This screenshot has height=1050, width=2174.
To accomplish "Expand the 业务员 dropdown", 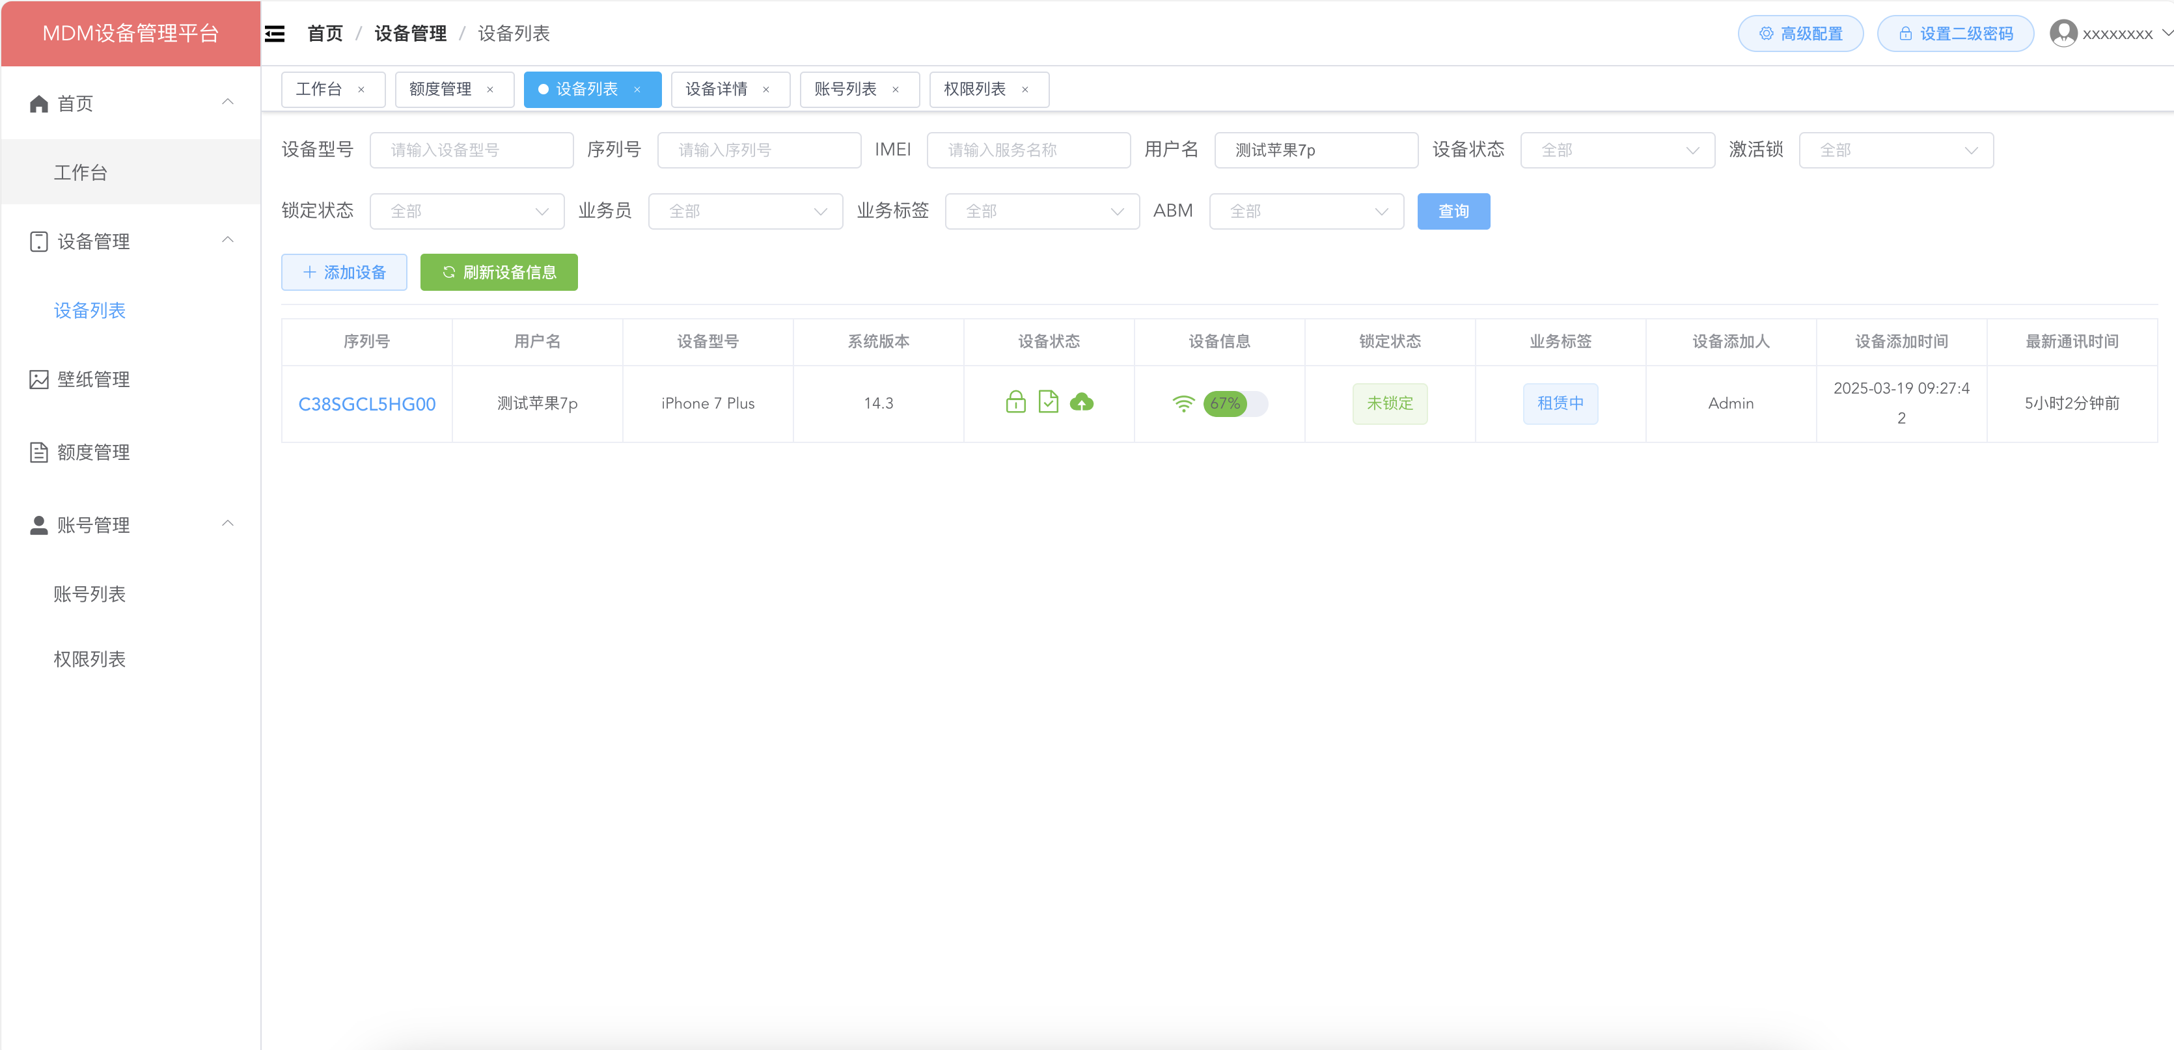I will click(x=745, y=211).
